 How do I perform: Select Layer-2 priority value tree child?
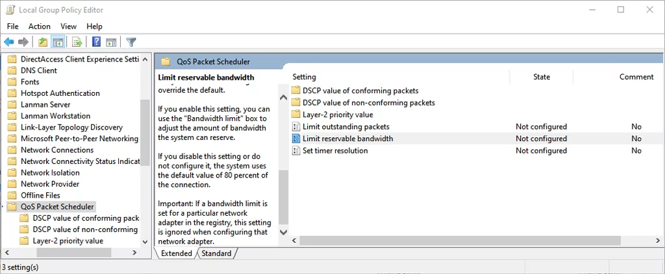(68, 241)
